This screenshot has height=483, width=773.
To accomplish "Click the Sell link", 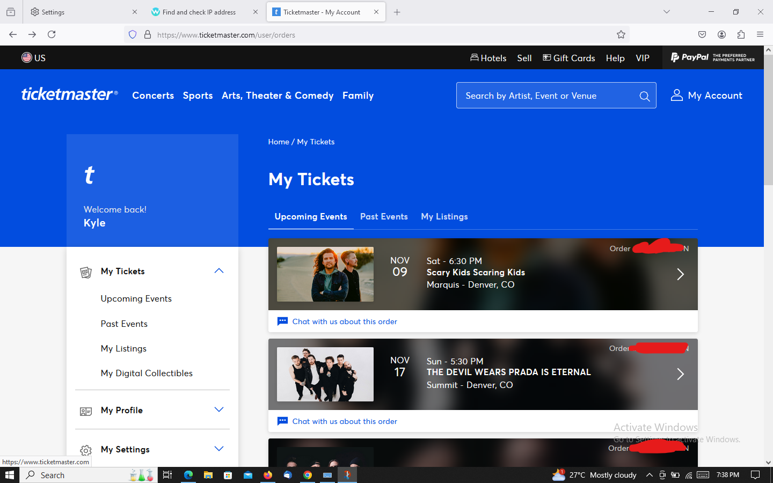I will pyautogui.click(x=524, y=58).
